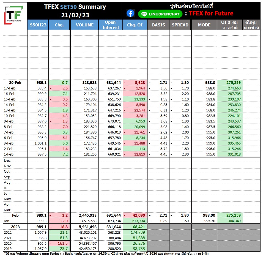263x256 pixels.
Task: Click the Dec month row label
Action: [7, 160]
